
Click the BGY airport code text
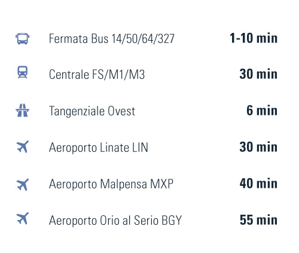coord(172,220)
